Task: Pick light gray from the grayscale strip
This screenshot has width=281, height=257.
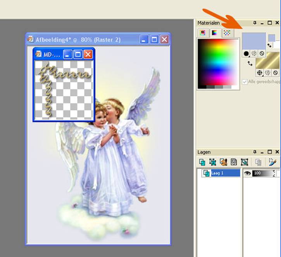Action: tap(227, 87)
